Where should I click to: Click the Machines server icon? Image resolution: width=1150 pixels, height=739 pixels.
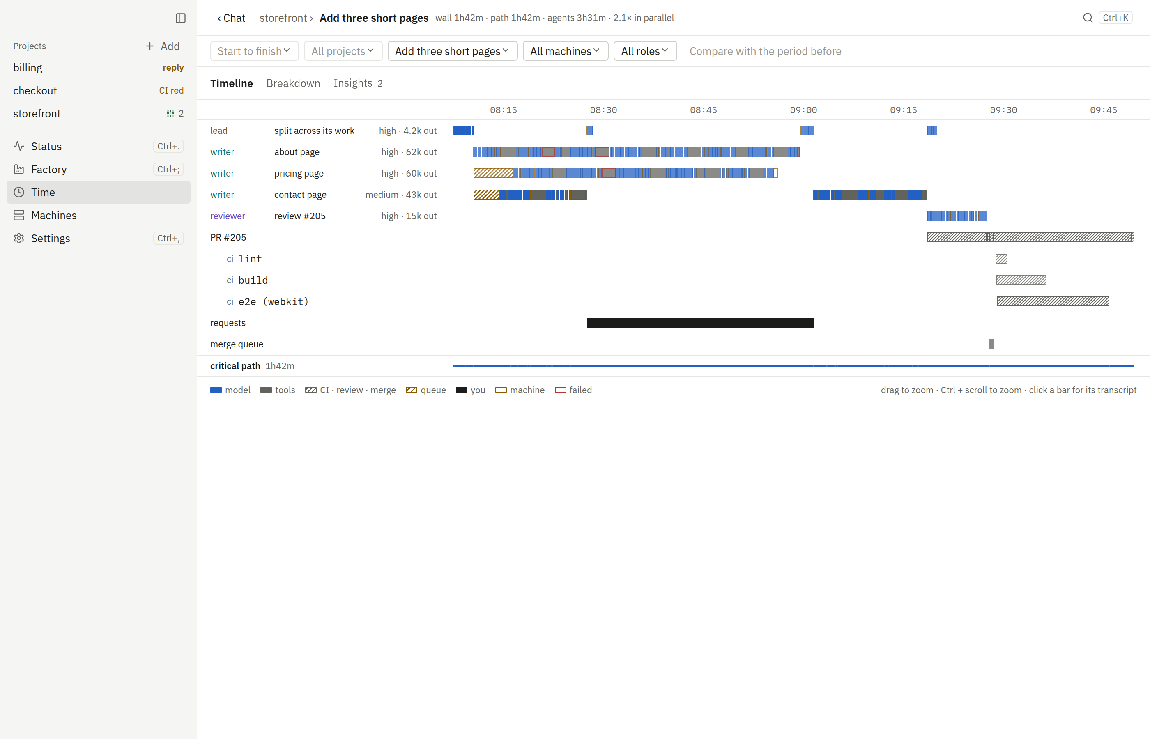click(x=19, y=216)
